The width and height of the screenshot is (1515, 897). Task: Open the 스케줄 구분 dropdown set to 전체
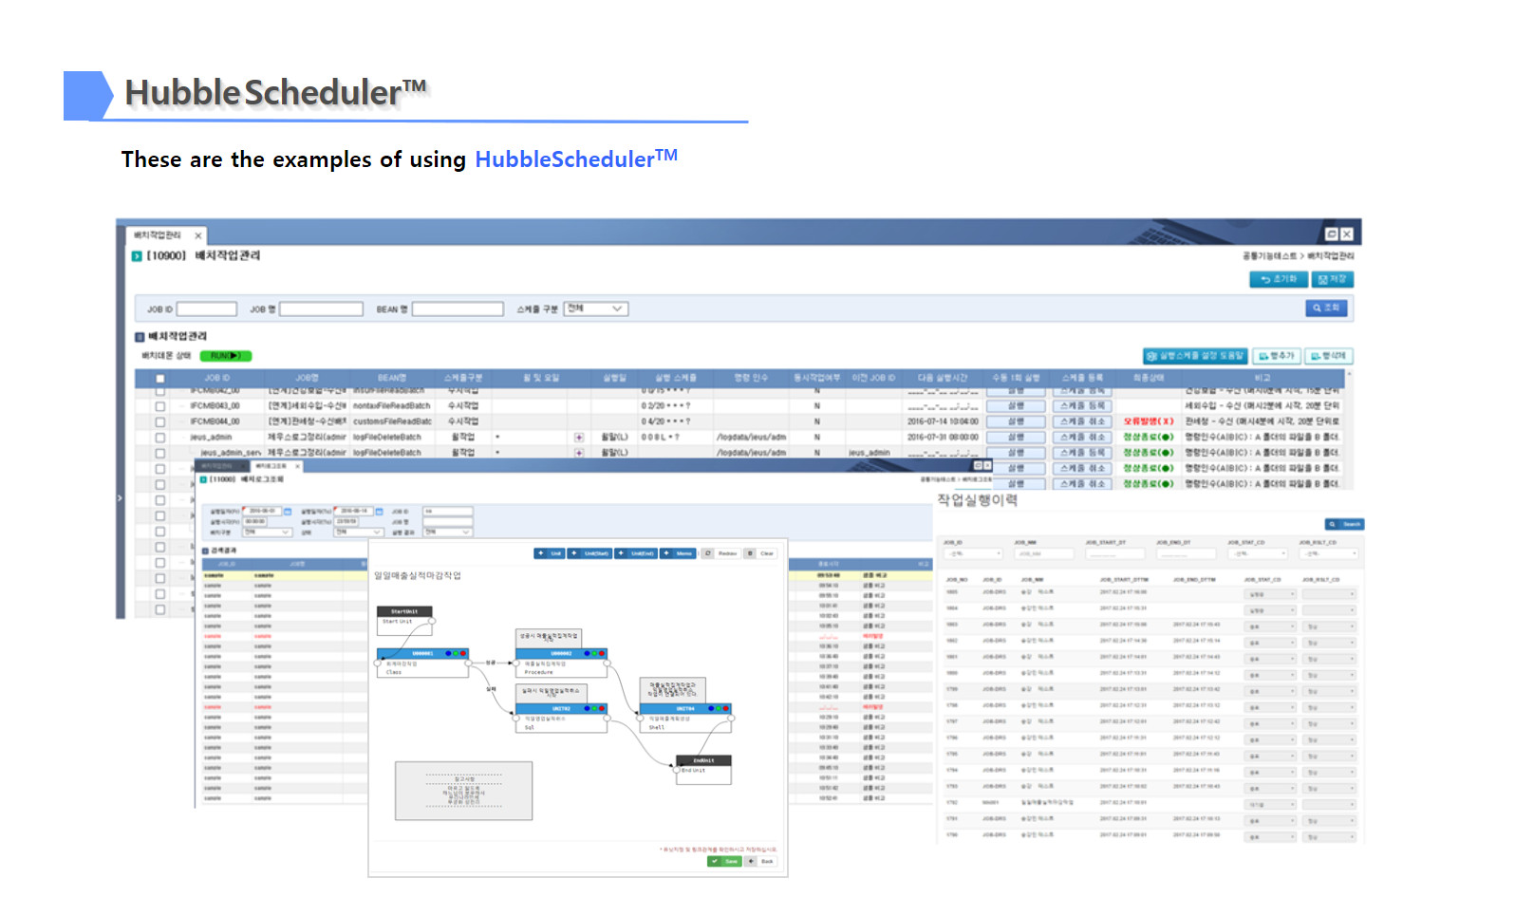click(x=596, y=308)
